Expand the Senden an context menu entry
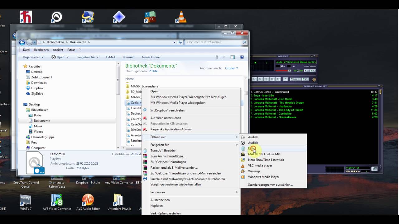This screenshot has height=224, width=399. pyautogui.click(x=191, y=192)
